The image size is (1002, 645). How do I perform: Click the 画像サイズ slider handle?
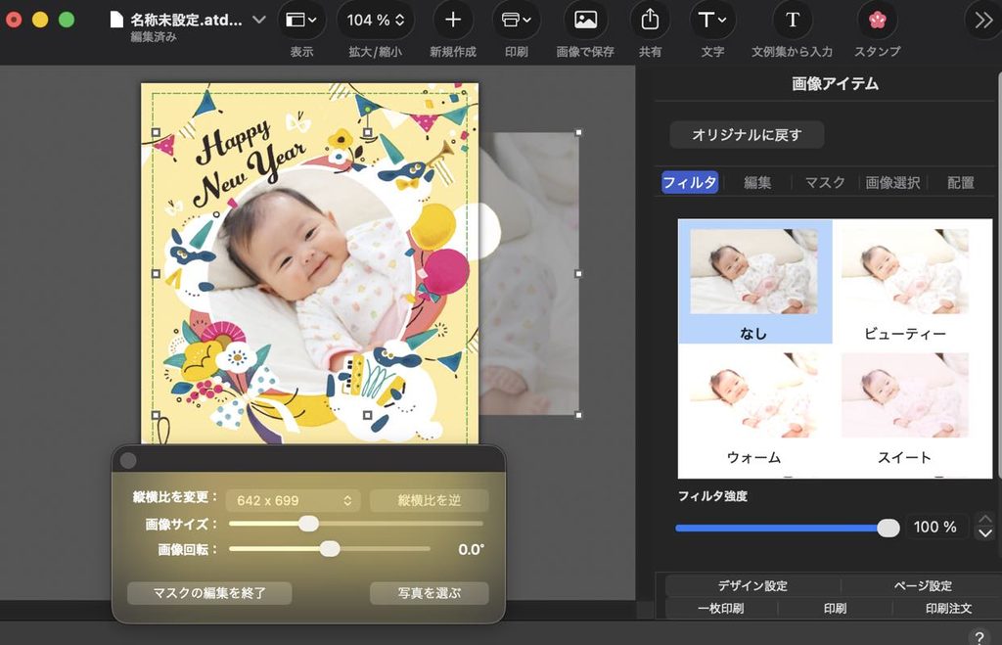coord(308,524)
